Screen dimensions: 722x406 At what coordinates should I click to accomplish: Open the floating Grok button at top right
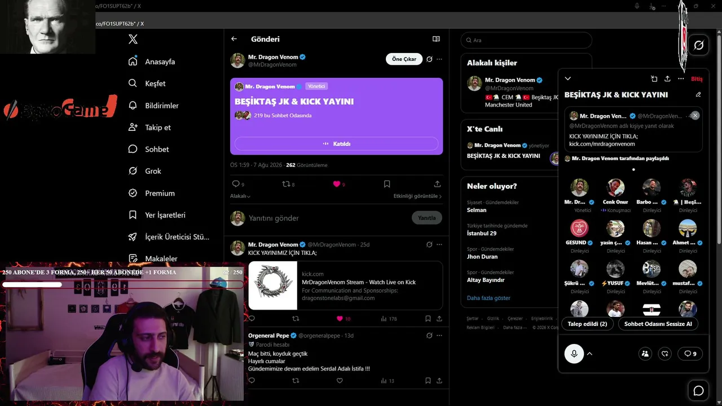pyautogui.click(x=699, y=45)
